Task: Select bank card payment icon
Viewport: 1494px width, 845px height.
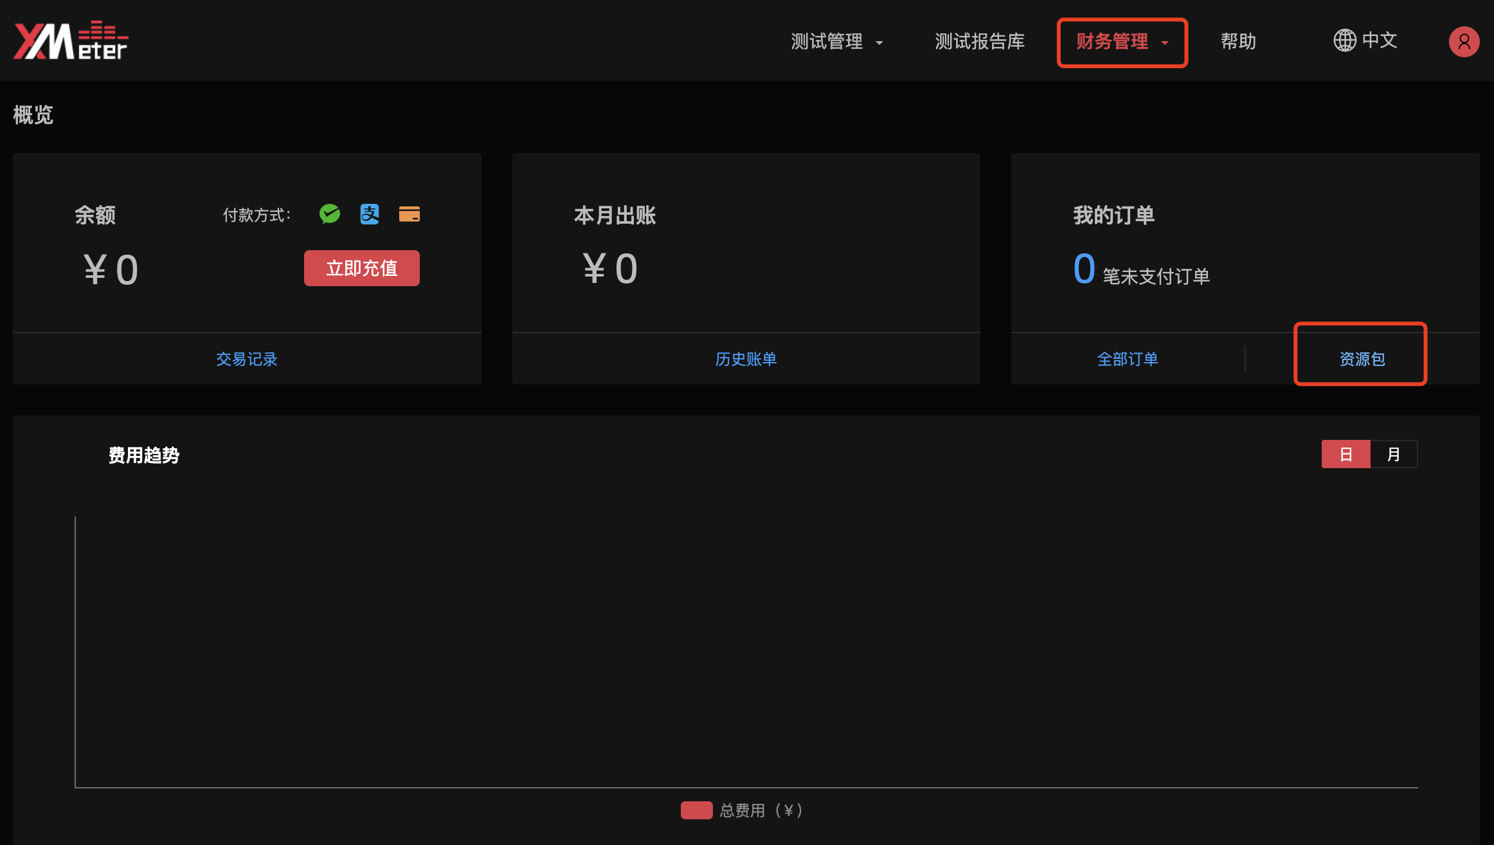Action: tap(410, 214)
